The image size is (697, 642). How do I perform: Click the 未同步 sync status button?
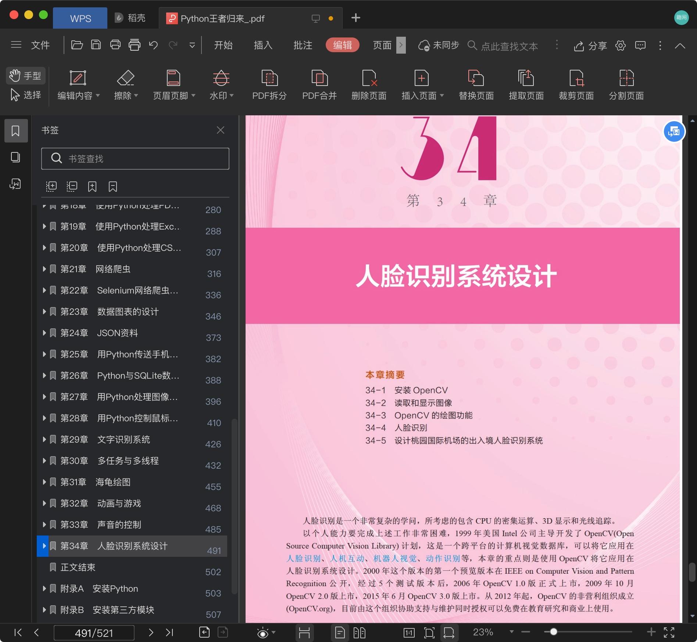click(439, 45)
